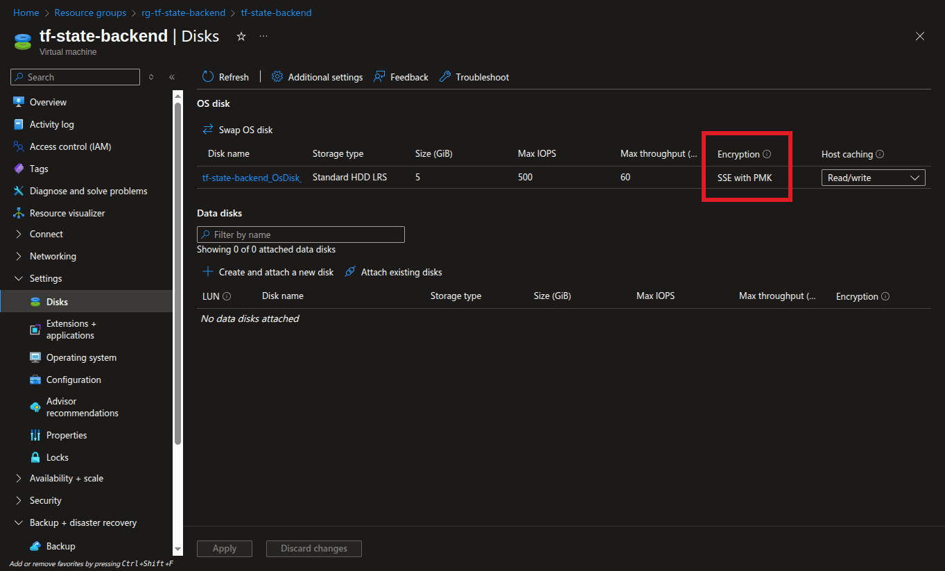Expand the Networking section in sidebar
Screen dimensions: 945x571
[19, 256]
